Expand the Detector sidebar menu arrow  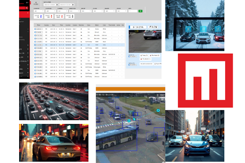point(28,61)
